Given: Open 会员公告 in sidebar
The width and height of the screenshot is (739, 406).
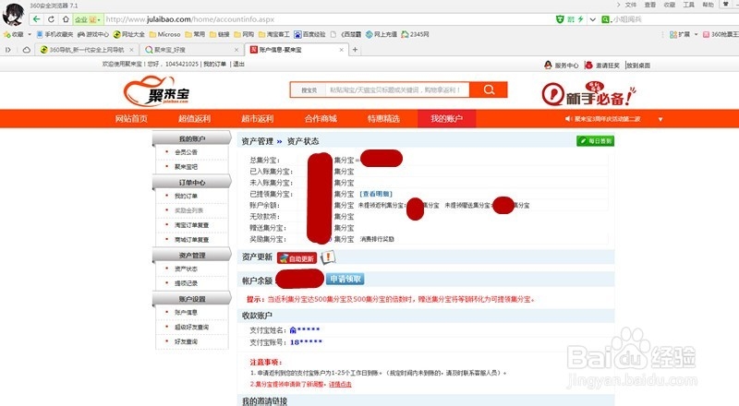Looking at the screenshot, I should coord(187,152).
